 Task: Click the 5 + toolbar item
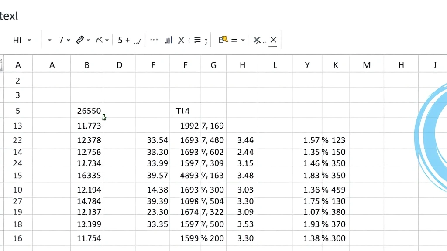(x=124, y=40)
